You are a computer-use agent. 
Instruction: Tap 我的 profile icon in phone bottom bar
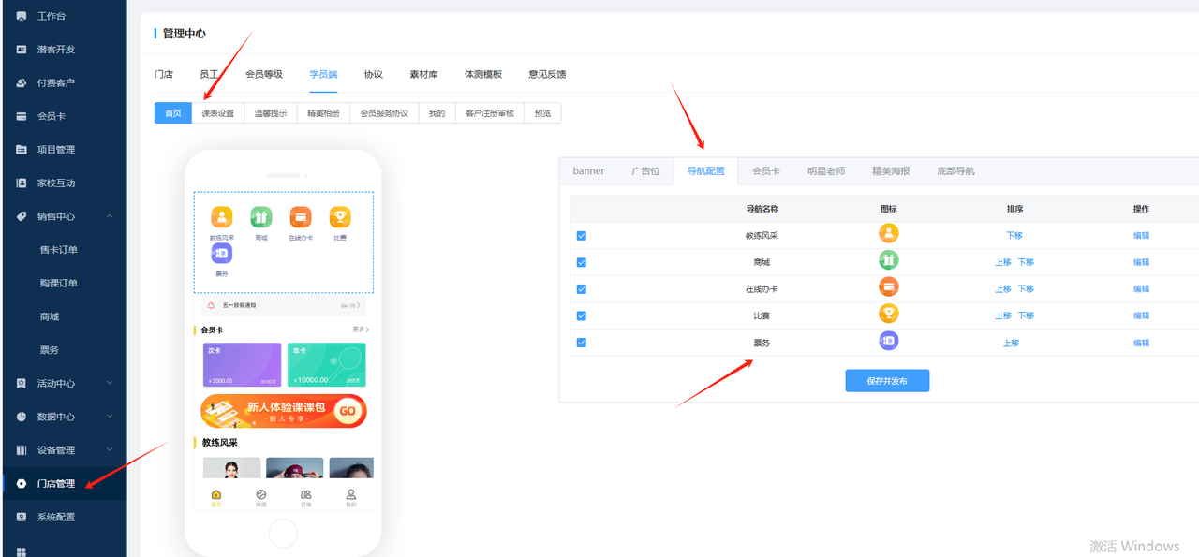tap(350, 496)
